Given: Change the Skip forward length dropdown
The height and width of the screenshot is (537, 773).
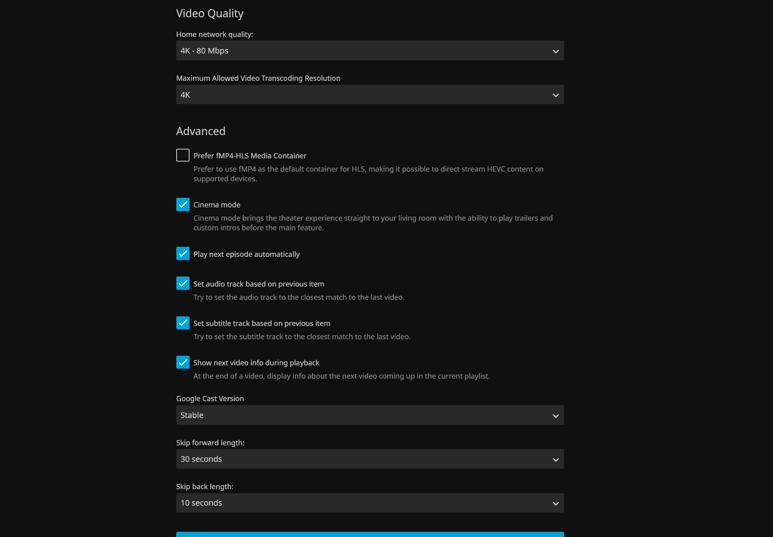Looking at the screenshot, I should (369, 459).
